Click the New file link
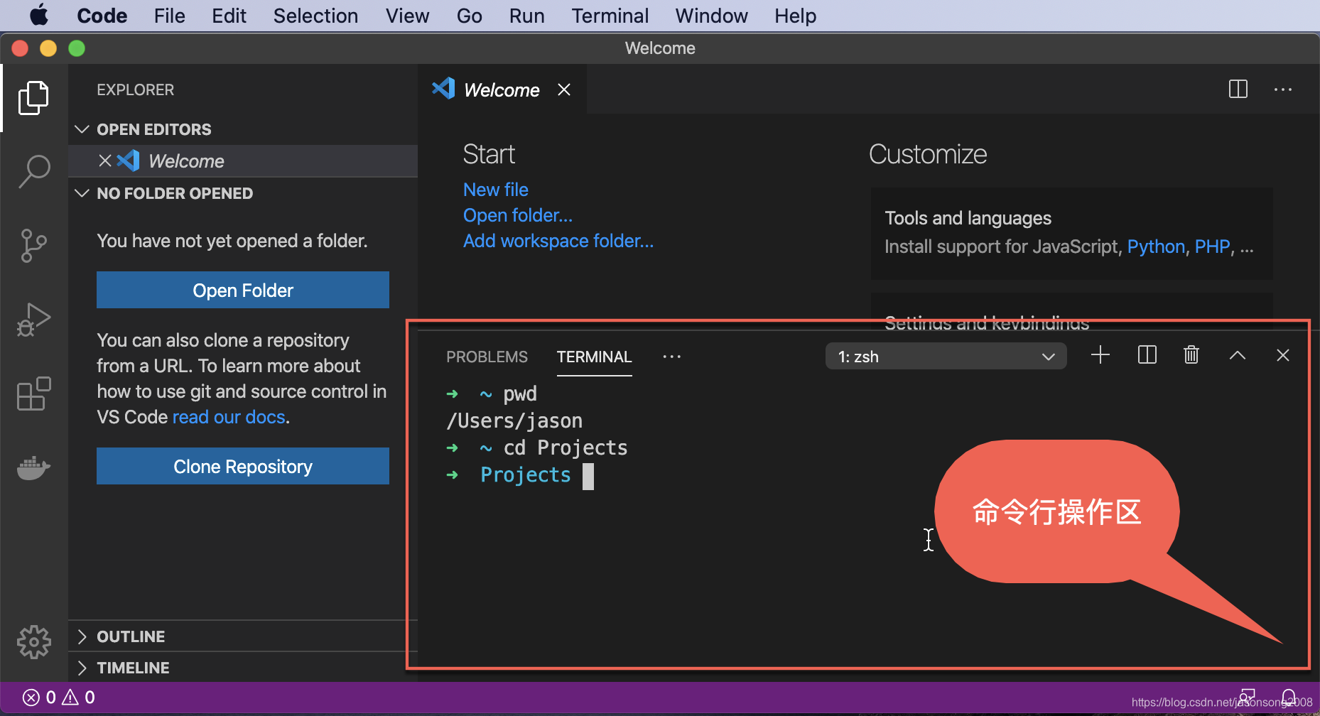The image size is (1320, 716). 495,190
